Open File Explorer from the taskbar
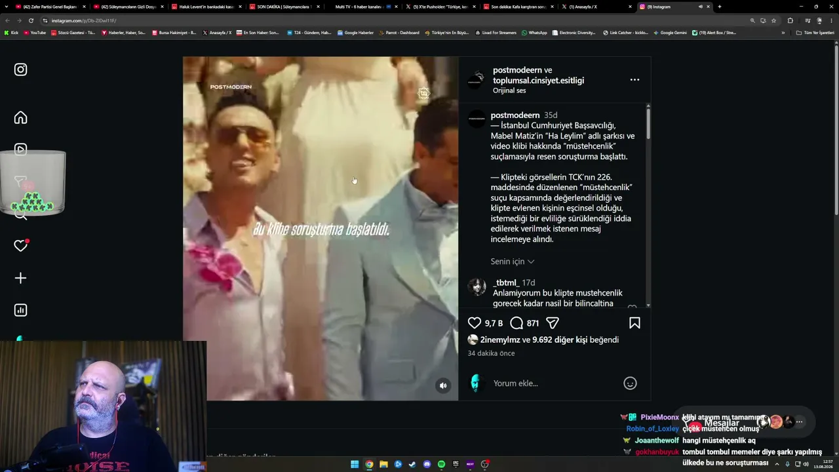Image resolution: width=839 pixels, height=472 pixels. (383, 464)
